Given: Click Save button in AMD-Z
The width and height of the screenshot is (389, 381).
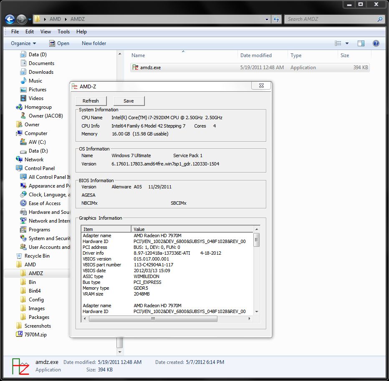Looking at the screenshot, I should coord(129,101).
